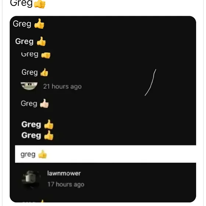Image resolution: width=206 pixels, height=206 pixels.
Task: Open the lawnmower username link
Action: click(x=64, y=173)
